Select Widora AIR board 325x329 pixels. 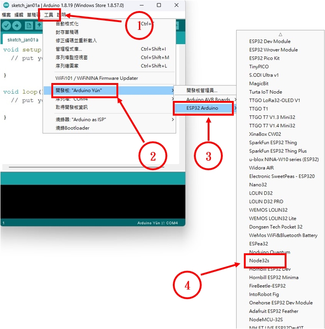pos(281,167)
